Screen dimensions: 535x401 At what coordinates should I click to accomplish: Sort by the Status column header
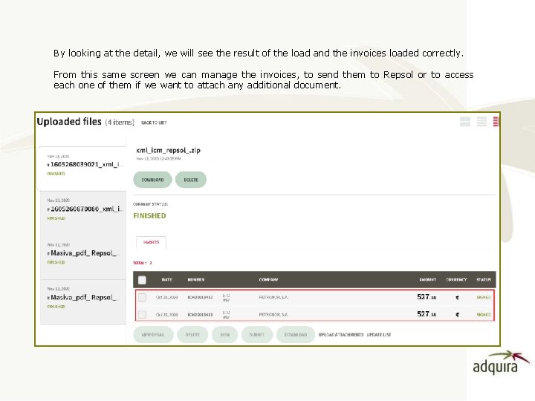[484, 280]
